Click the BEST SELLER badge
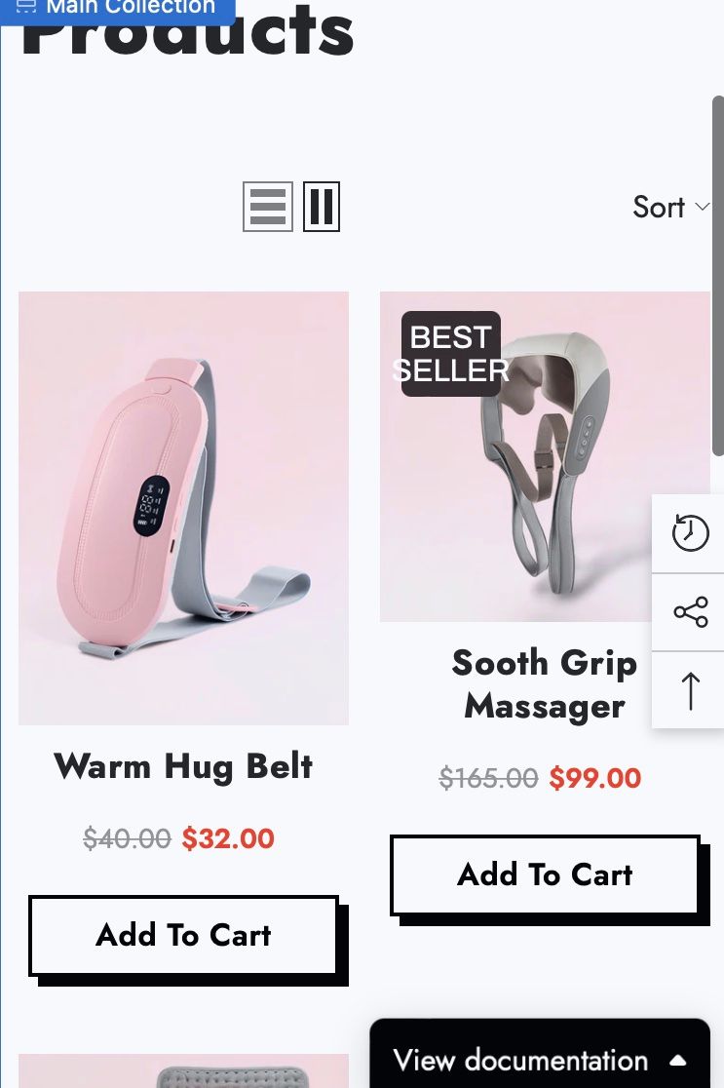This screenshot has height=1088, width=724. point(451,354)
